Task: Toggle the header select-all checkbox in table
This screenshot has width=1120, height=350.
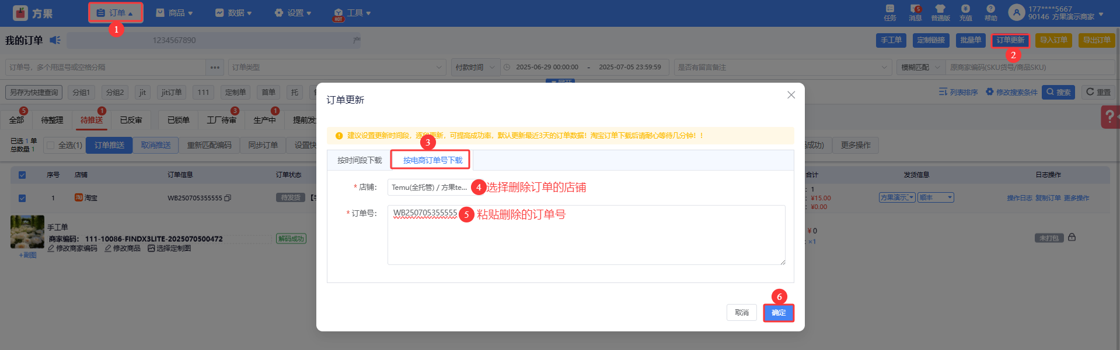Action: coord(22,175)
